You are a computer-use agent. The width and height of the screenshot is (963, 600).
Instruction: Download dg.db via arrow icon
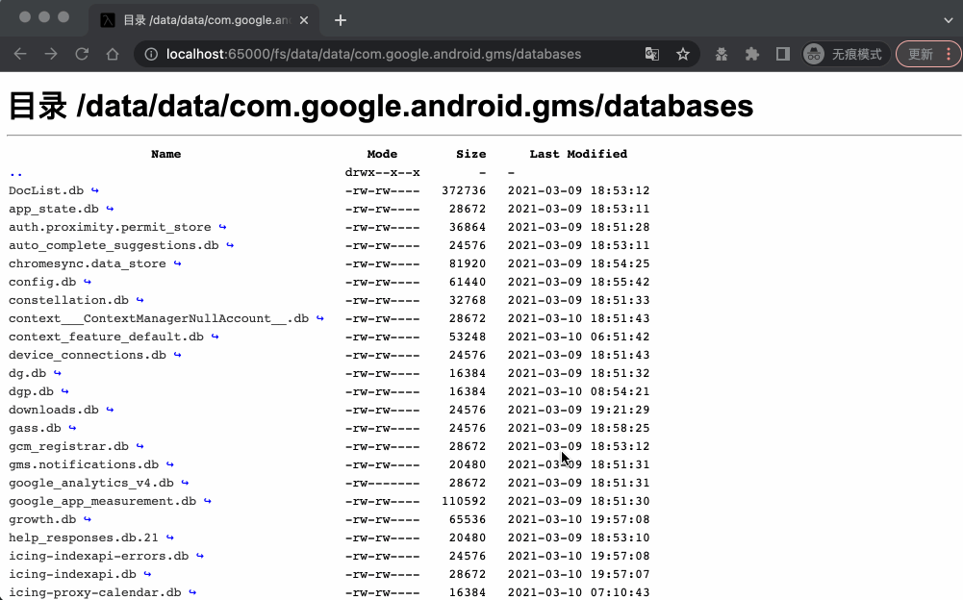click(x=57, y=373)
